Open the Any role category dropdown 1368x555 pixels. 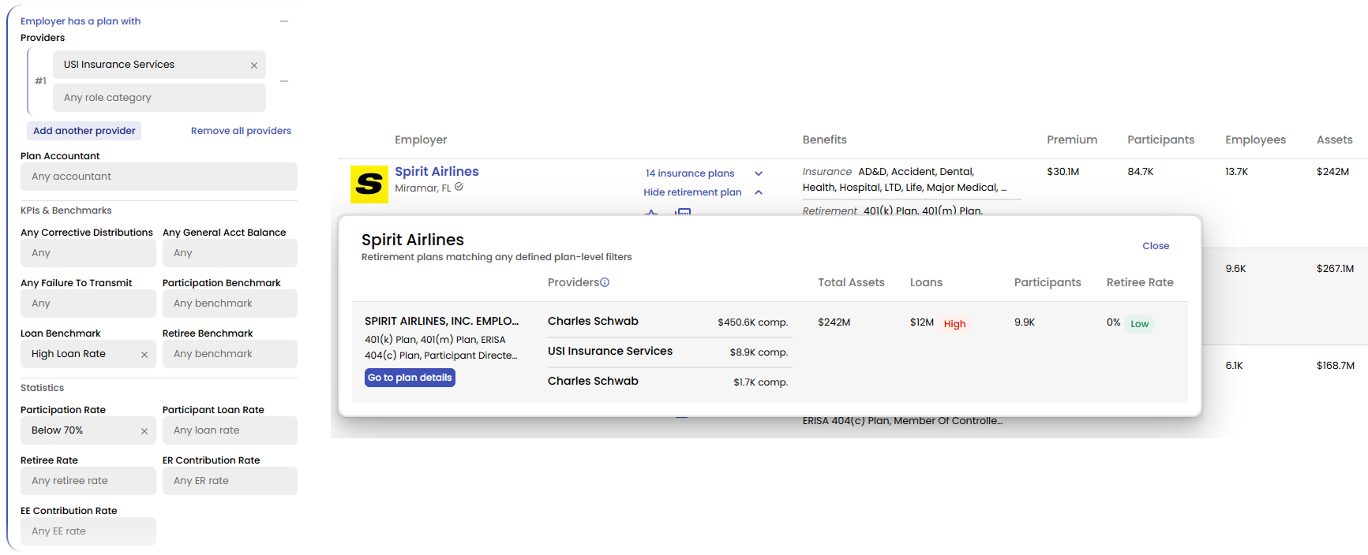[159, 98]
